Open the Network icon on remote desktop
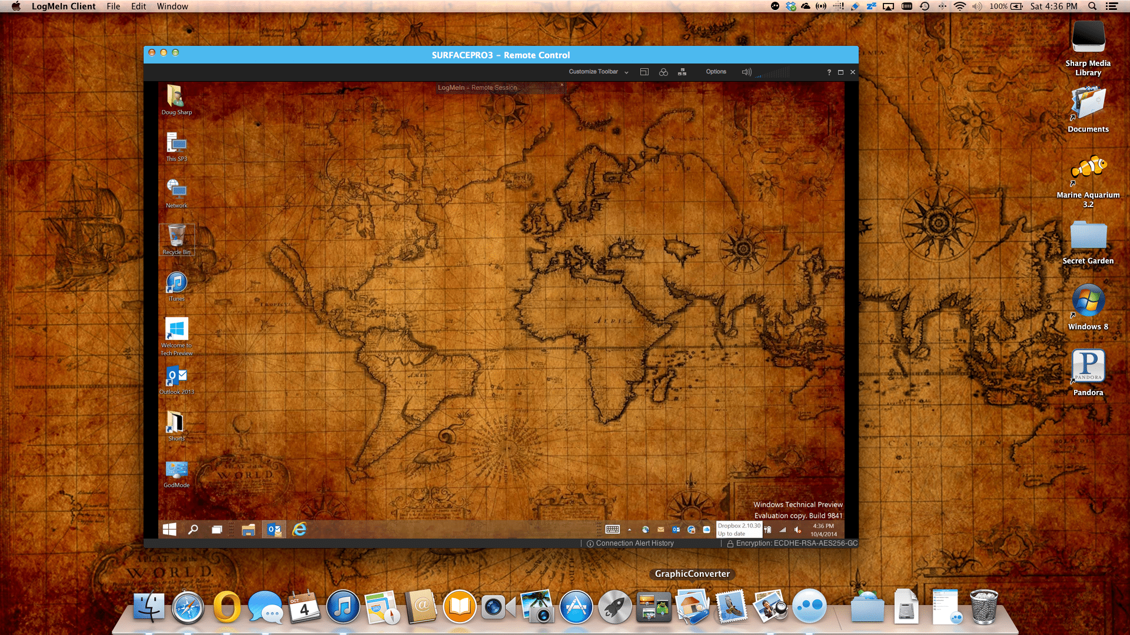Viewport: 1130px width, 635px height. [177, 193]
